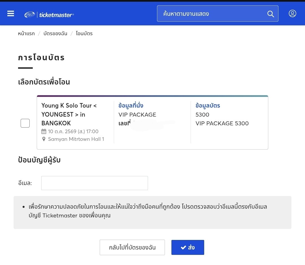Viewport: 305px width, 265px height.
Task: Click the การโอนบัตร page heading
Action: 41,58
